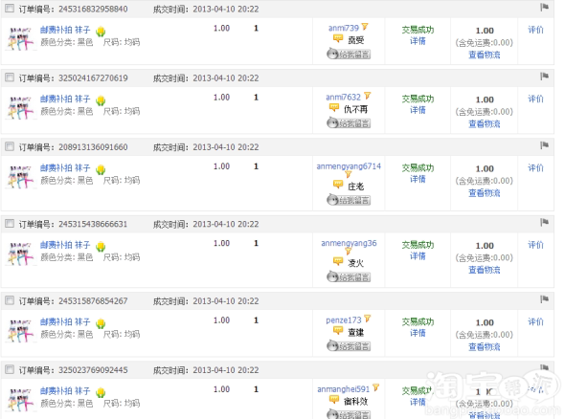Open product title link in order 325023769092445

click(x=65, y=391)
